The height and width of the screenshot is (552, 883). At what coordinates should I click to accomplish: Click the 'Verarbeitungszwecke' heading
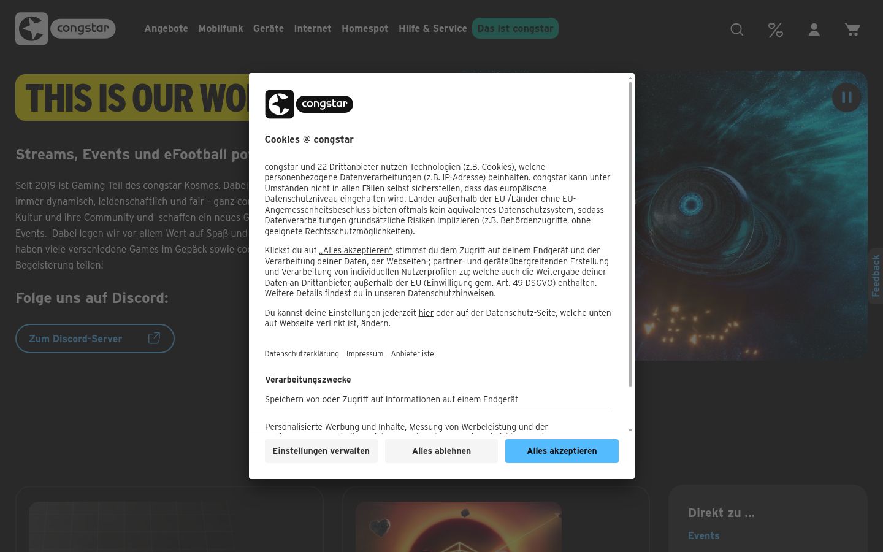click(308, 380)
